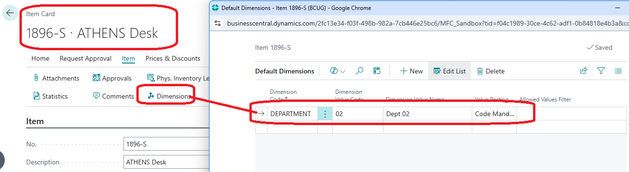Open Attachments for the item

[x=56, y=78]
